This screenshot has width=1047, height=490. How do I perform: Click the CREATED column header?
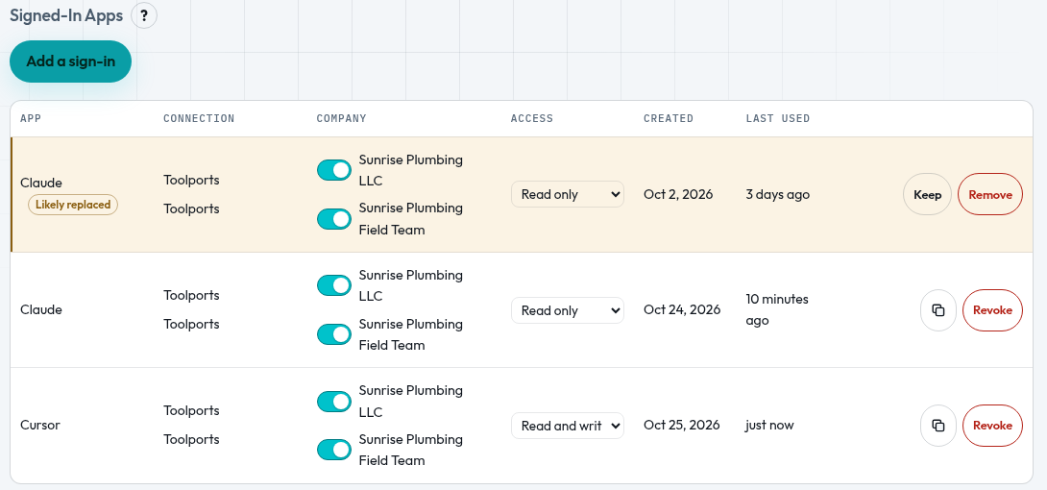(x=669, y=119)
